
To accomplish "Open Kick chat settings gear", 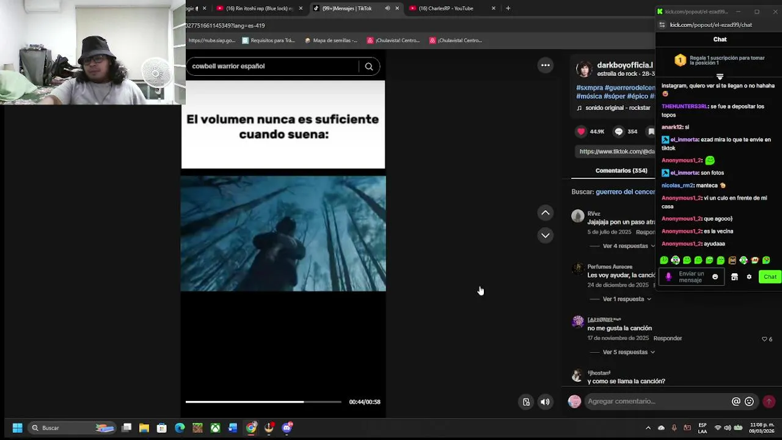I will [749, 277].
